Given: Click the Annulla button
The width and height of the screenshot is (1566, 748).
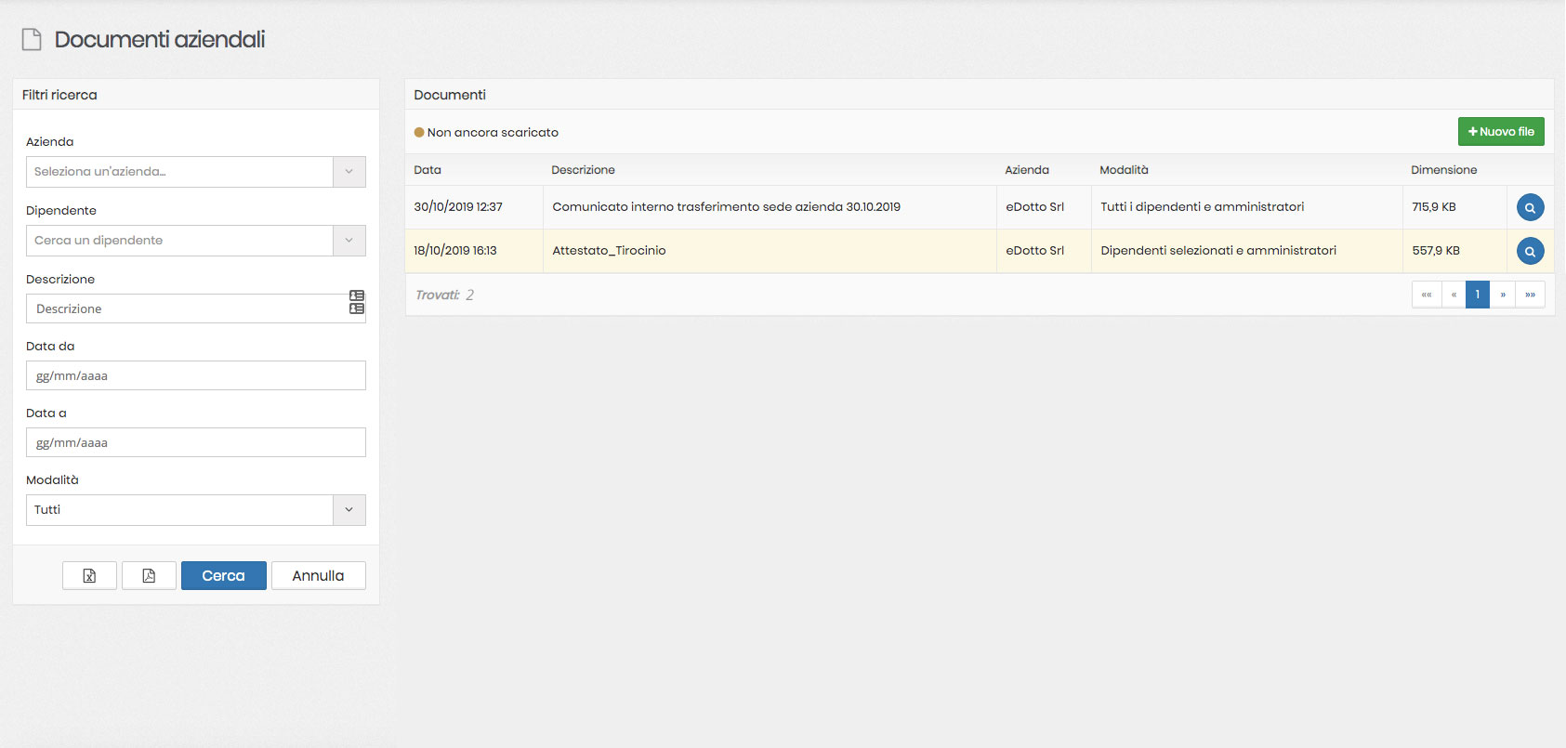Looking at the screenshot, I should coord(318,576).
